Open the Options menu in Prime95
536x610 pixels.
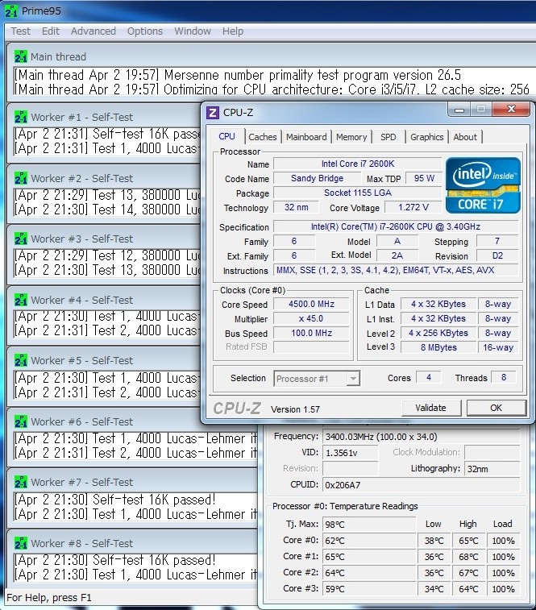coord(145,31)
